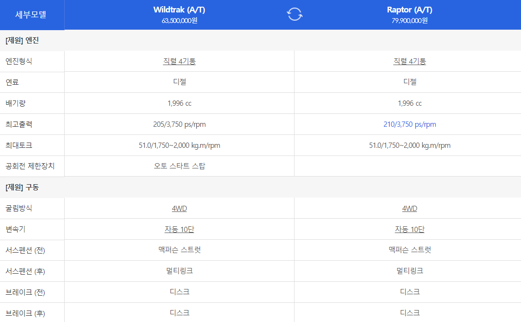Click the 공회전 제한장치 row label

click(30, 166)
